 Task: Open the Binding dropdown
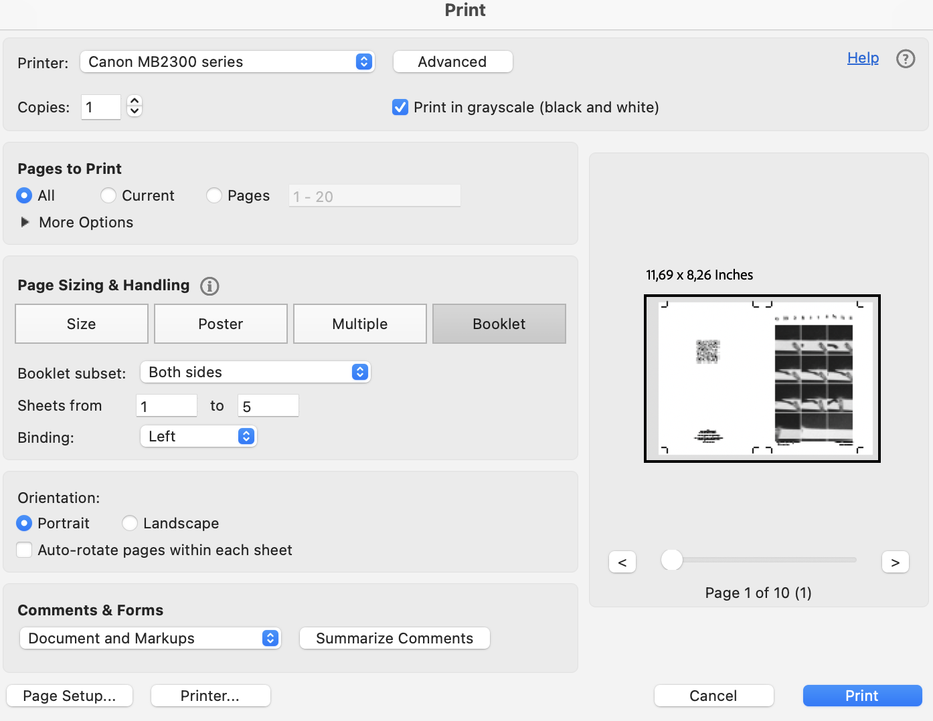(x=198, y=436)
